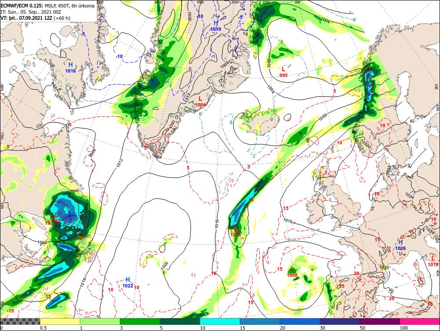This screenshot has width=440, height=331.
Task: Click the 'L 1009' low in mid-Atlantic
Action: (x=235, y=232)
